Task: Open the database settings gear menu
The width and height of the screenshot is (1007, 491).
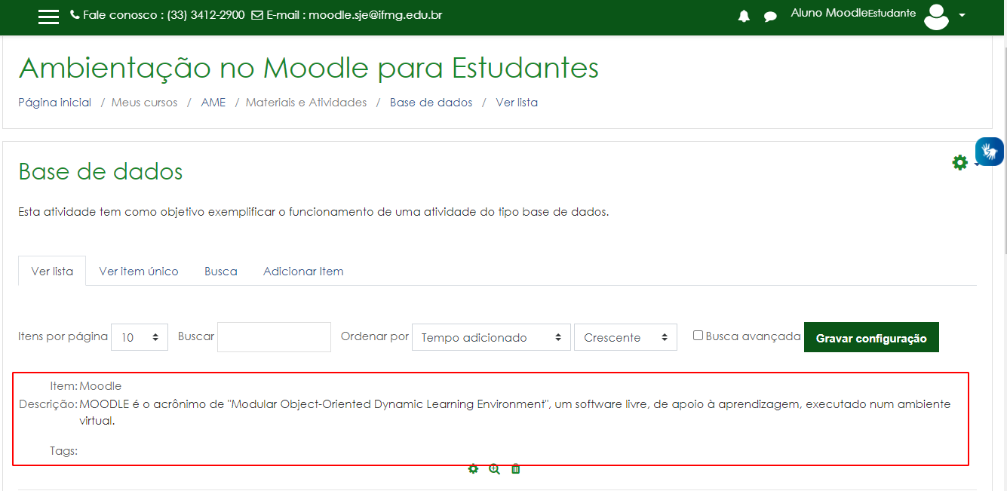Action: (959, 162)
